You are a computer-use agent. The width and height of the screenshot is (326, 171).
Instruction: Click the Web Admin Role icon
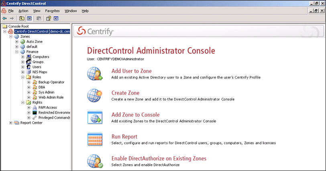click(35, 97)
